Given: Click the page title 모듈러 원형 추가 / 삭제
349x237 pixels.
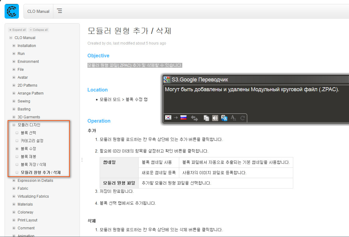Looking at the screenshot, I should coord(129,31).
